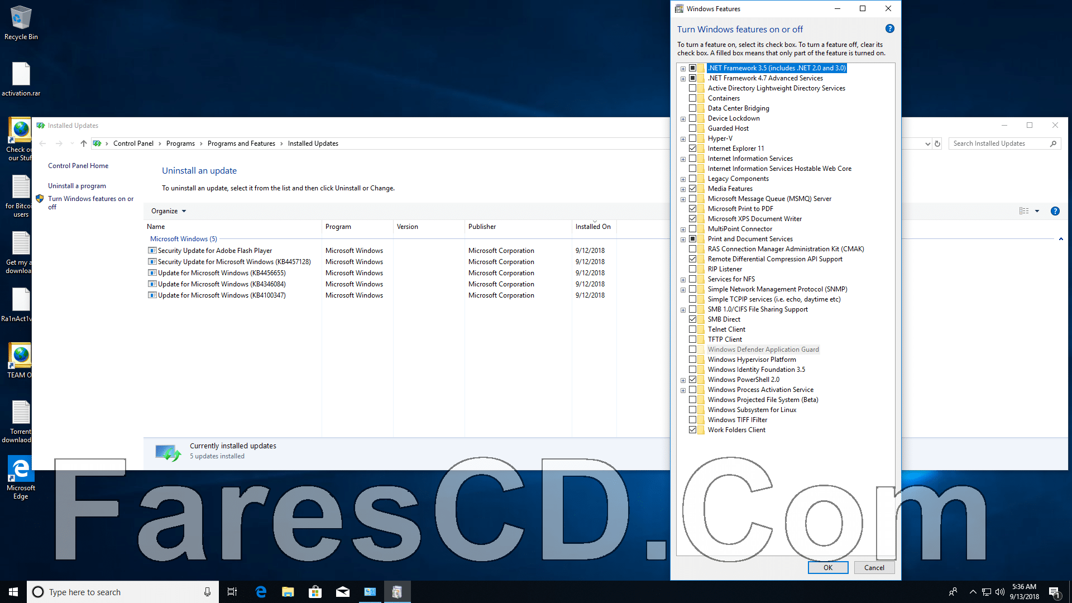1072x603 pixels.
Task: Expand the Media Features node
Action: [683, 189]
